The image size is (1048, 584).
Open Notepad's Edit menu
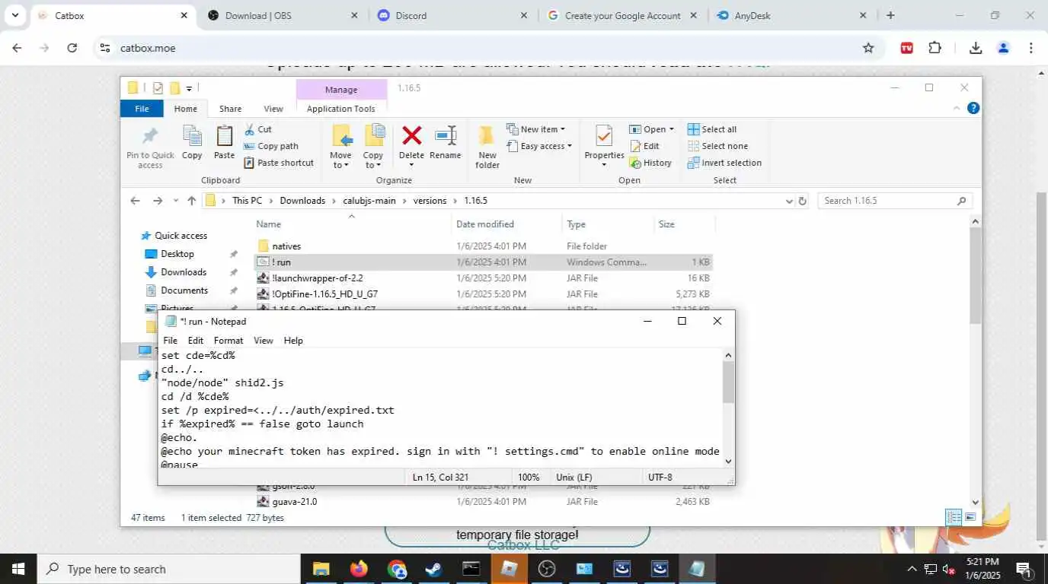pyautogui.click(x=196, y=341)
